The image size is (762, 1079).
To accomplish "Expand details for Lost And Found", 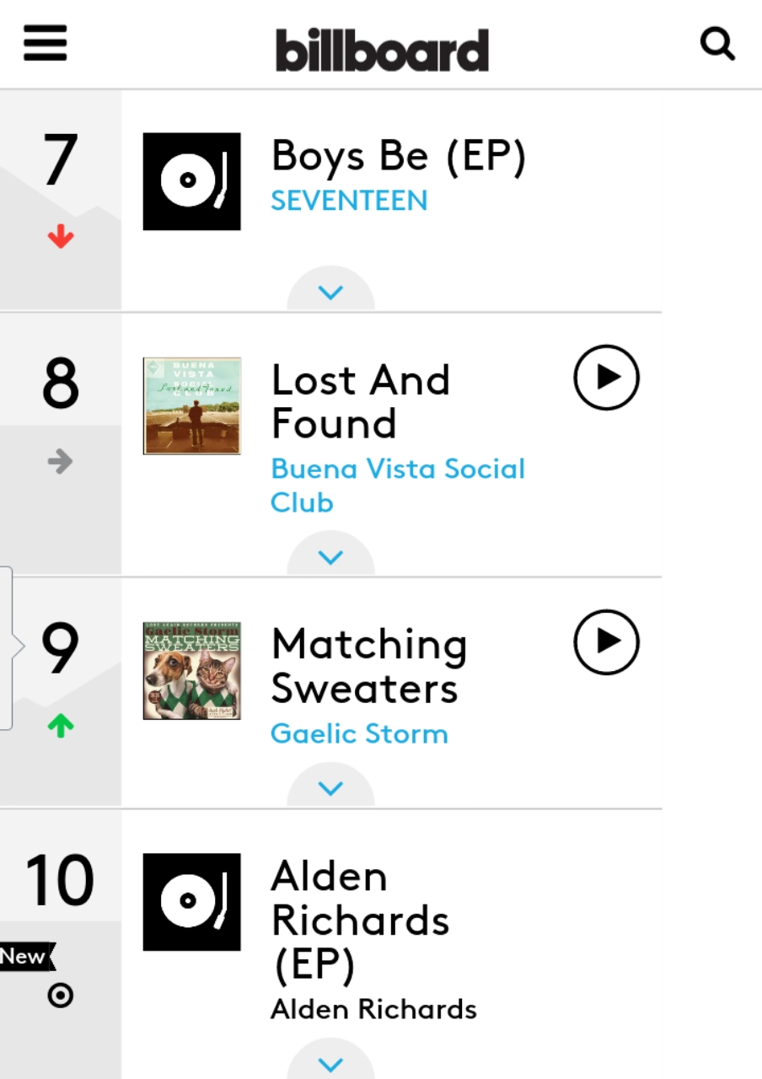I will [x=331, y=557].
